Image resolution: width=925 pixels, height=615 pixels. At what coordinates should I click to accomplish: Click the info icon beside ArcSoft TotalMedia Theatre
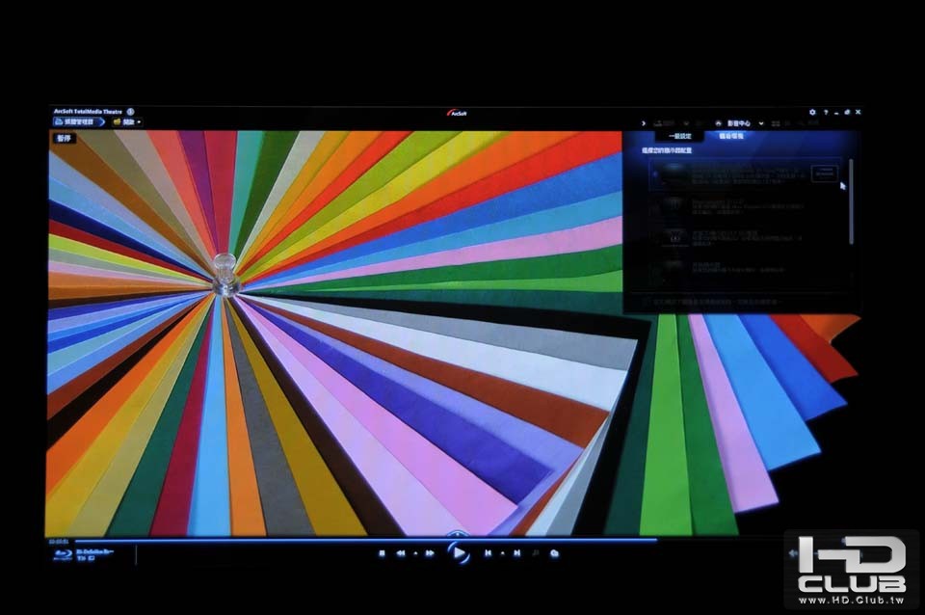(x=130, y=112)
